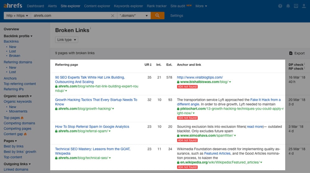Open Competing pages in the sidebar
This screenshot has width=310, height=173.
pyautogui.click(x=17, y=129)
